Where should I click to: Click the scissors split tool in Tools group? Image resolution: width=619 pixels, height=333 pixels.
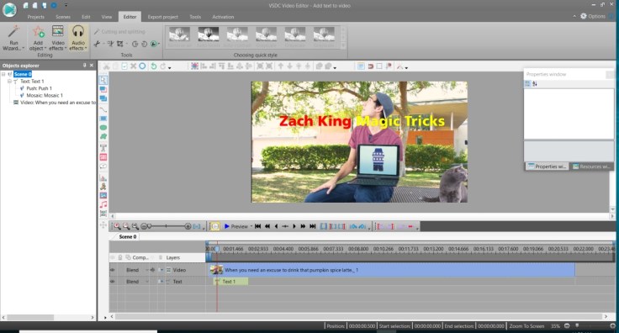coord(97,44)
